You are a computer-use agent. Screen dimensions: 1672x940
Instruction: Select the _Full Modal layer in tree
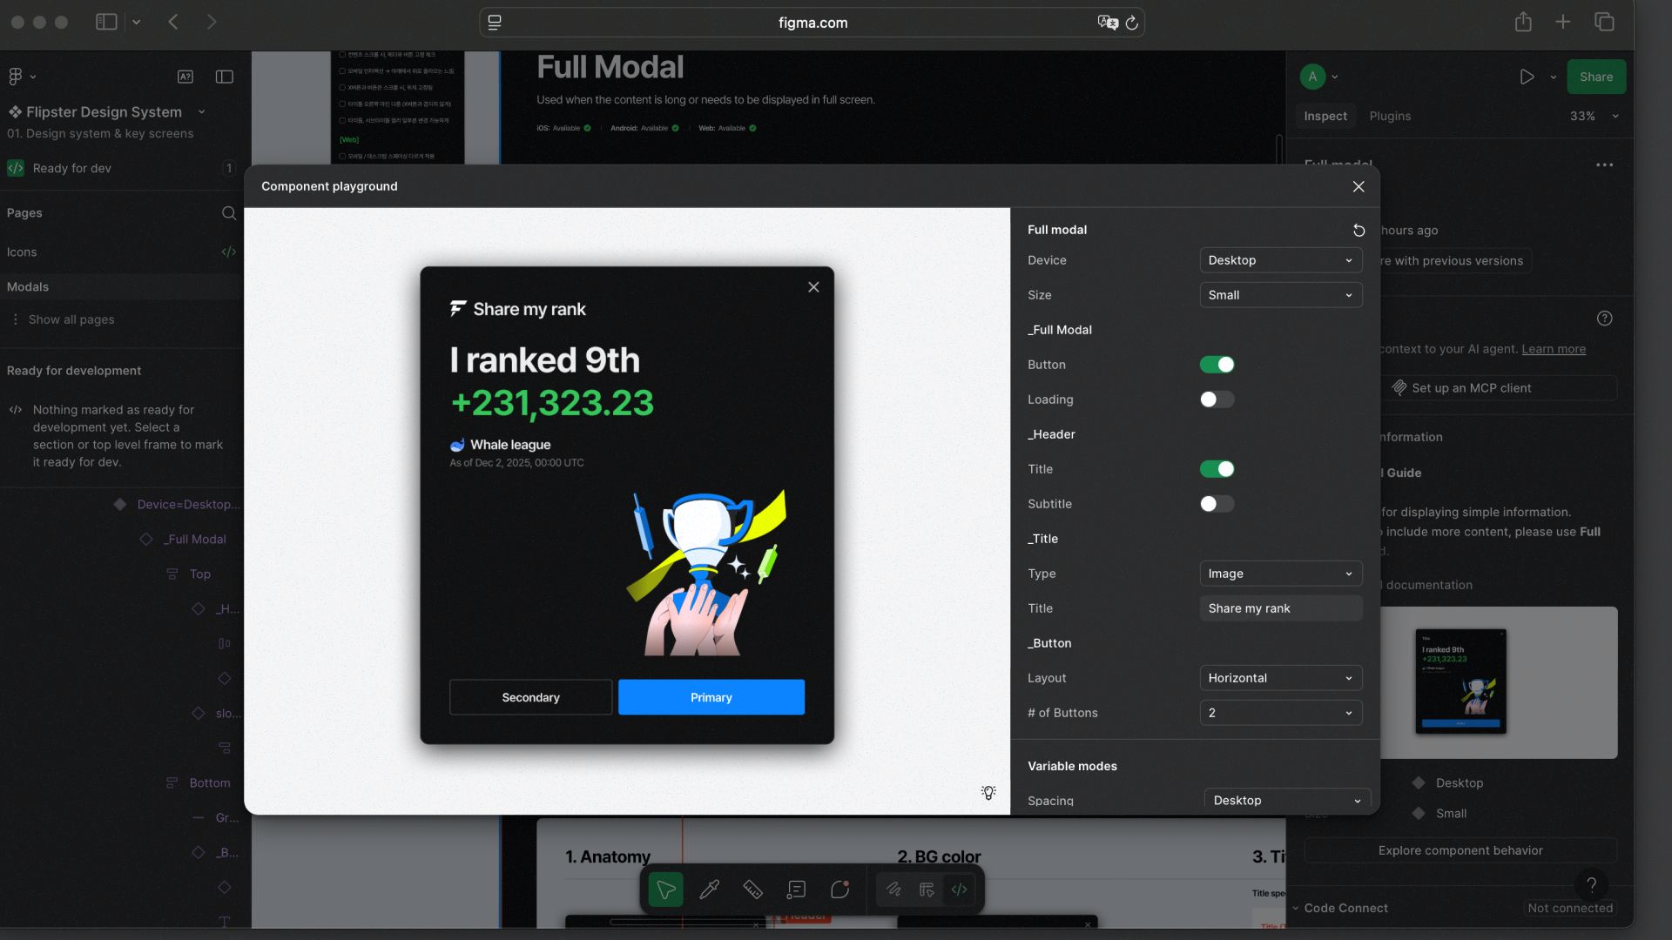coord(197,540)
